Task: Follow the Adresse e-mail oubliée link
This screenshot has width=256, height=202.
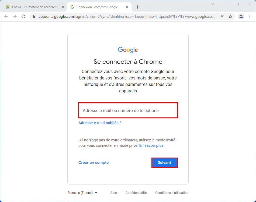Action: point(100,123)
